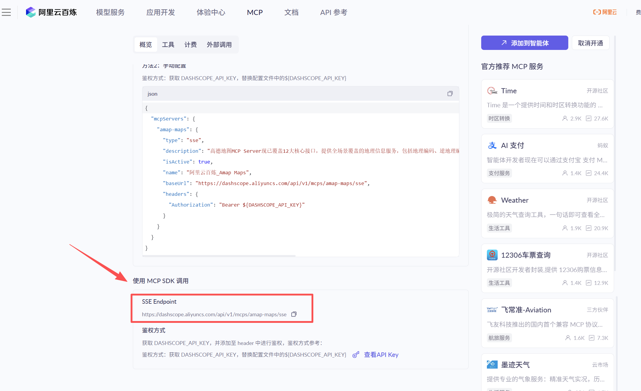Copy the JSON code block
Image resolution: width=641 pixels, height=391 pixels.
tap(450, 94)
